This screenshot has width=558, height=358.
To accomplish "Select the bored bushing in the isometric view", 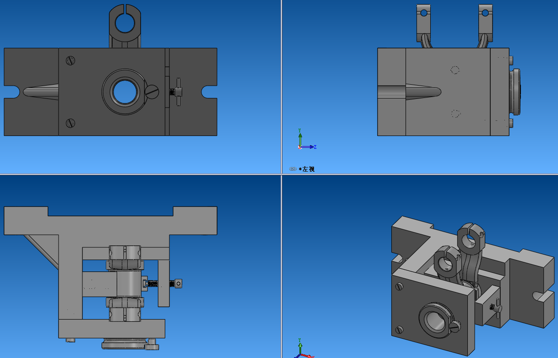I will click(435, 320).
